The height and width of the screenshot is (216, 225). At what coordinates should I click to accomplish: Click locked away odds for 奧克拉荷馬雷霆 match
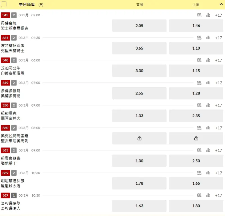139,138
